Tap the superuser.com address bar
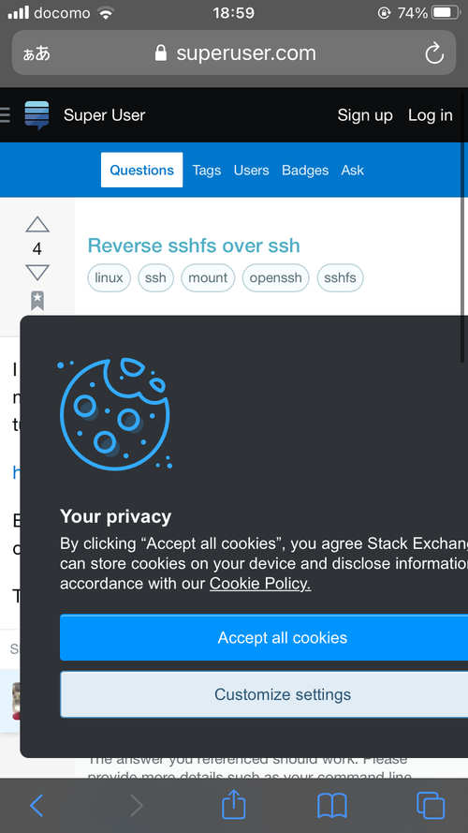The height and width of the screenshot is (833, 468). 234,52
